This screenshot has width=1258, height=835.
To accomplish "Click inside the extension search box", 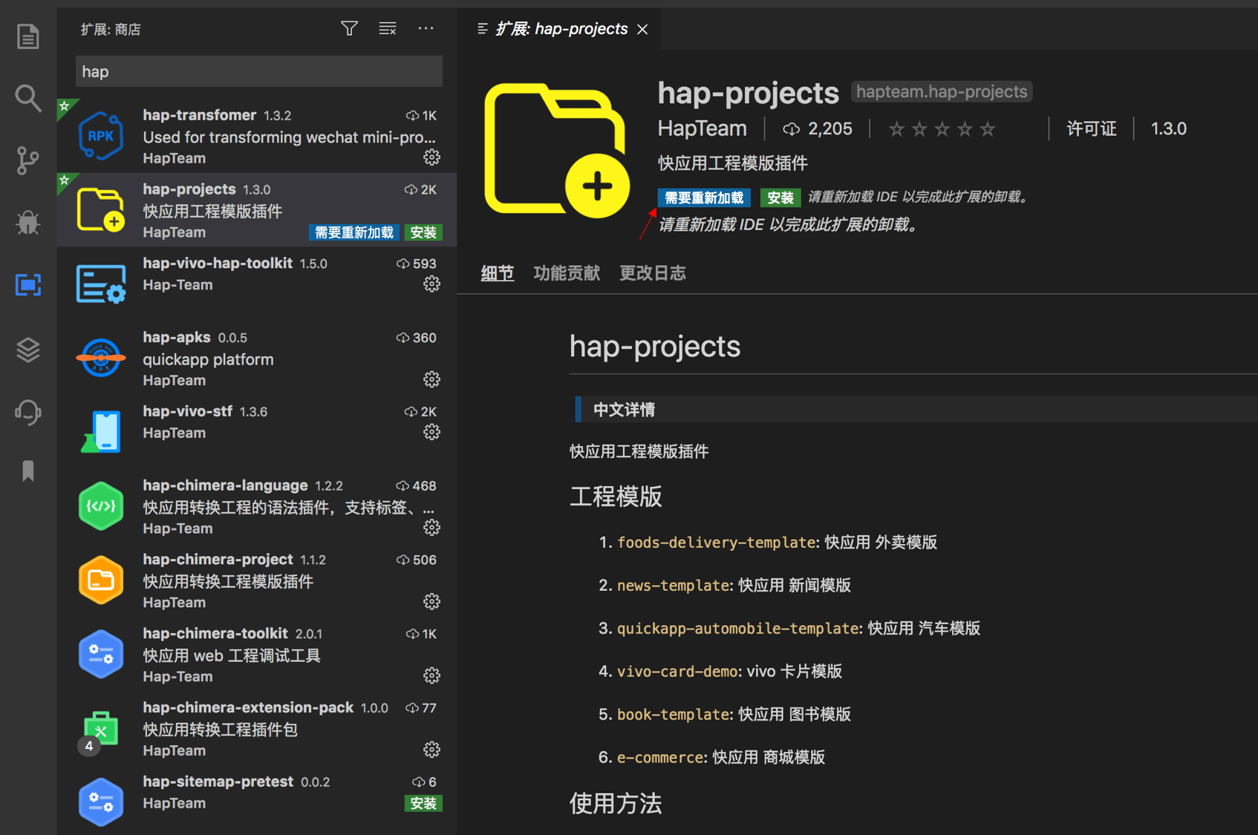I will (258, 71).
